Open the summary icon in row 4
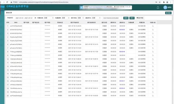This screenshot has width=174, height=104. coord(153,37)
